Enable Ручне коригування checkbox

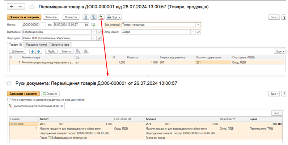coord(9,100)
